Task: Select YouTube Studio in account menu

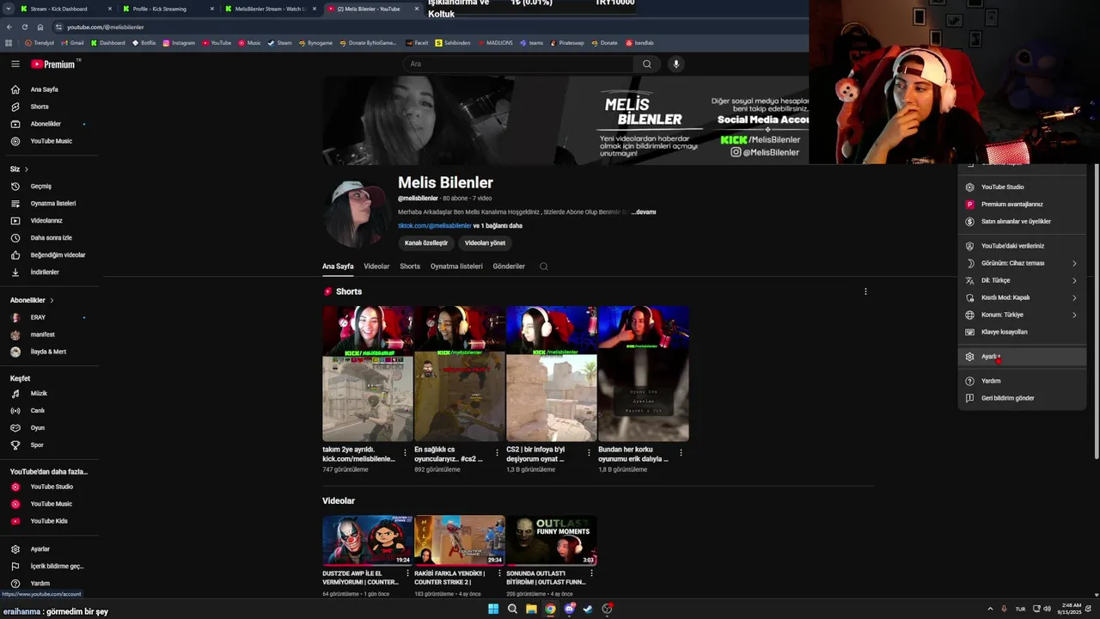Action: pyautogui.click(x=1022, y=187)
